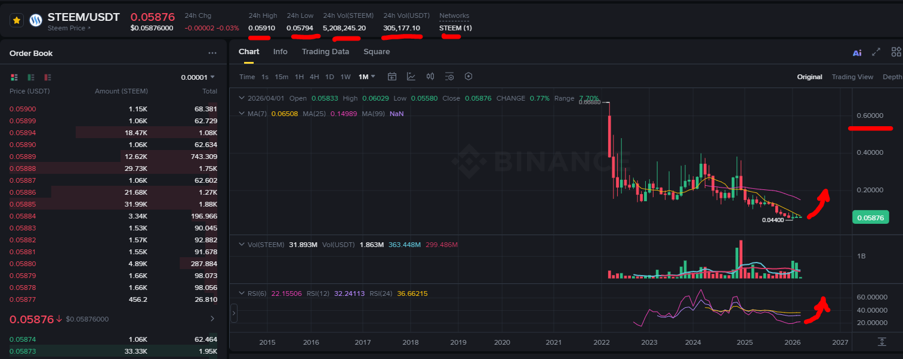Open the chart display settings eye-list icon
903x359 pixels.
point(449,76)
